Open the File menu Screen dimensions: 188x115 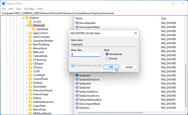pyautogui.click(x=4, y=9)
